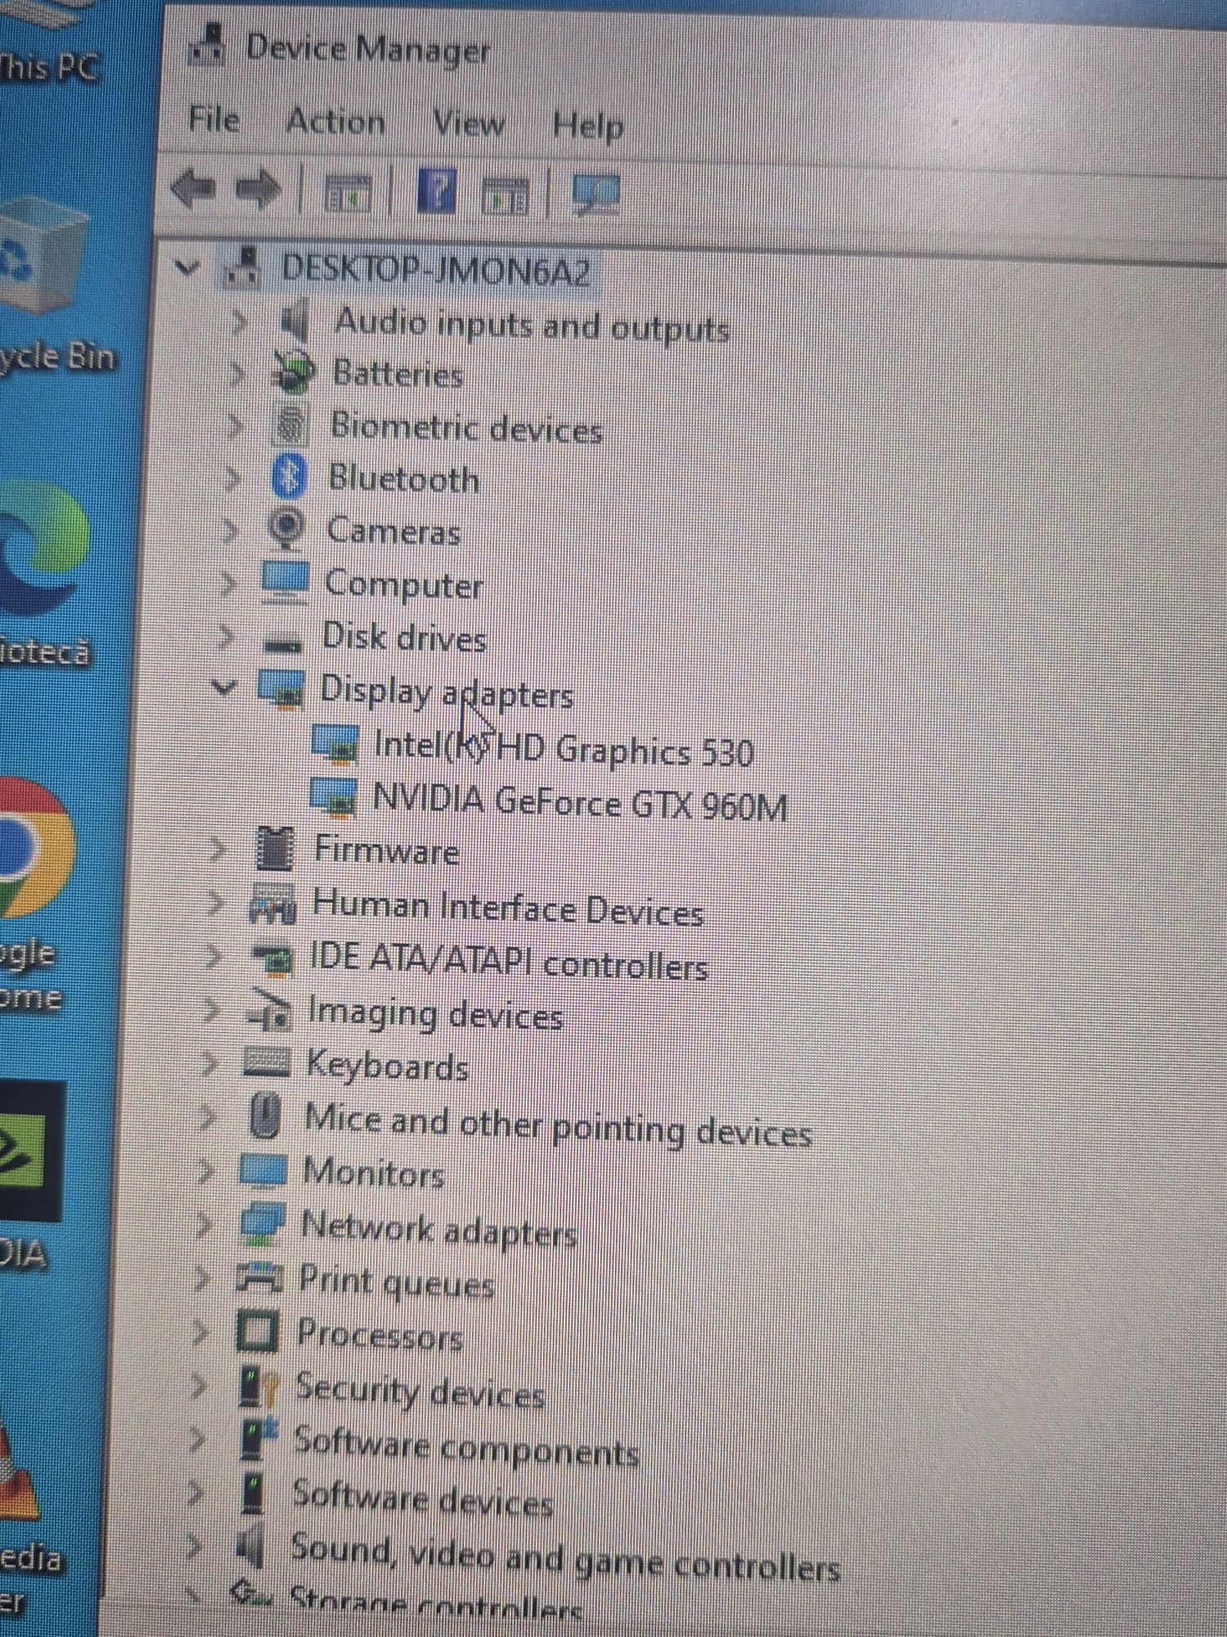The height and width of the screenshot is (1637, 1227).
Task: Open the File menu
Action: (213, 120)
